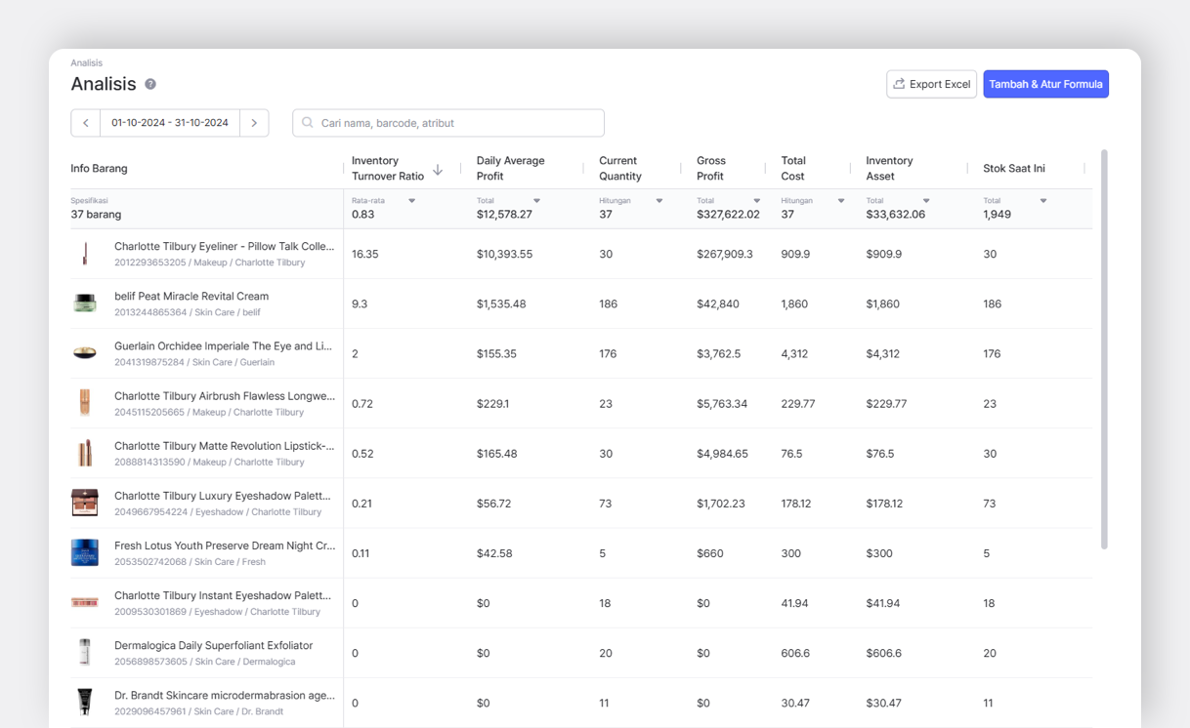The image size is (1190, 728).
Task: Click the Total Cost column header
Action: pyautogui.click(x=793, y=168)
